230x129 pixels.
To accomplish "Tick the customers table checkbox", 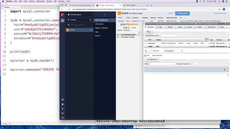I will [x=146, y=43].
